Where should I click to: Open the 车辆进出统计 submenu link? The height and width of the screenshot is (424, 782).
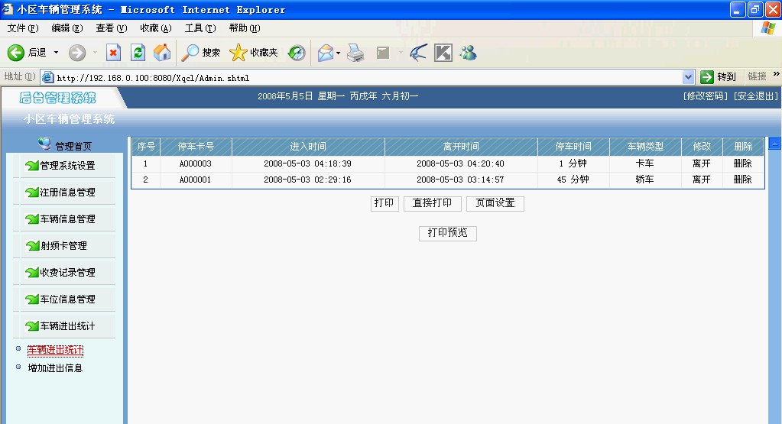[x=55, y=350]
